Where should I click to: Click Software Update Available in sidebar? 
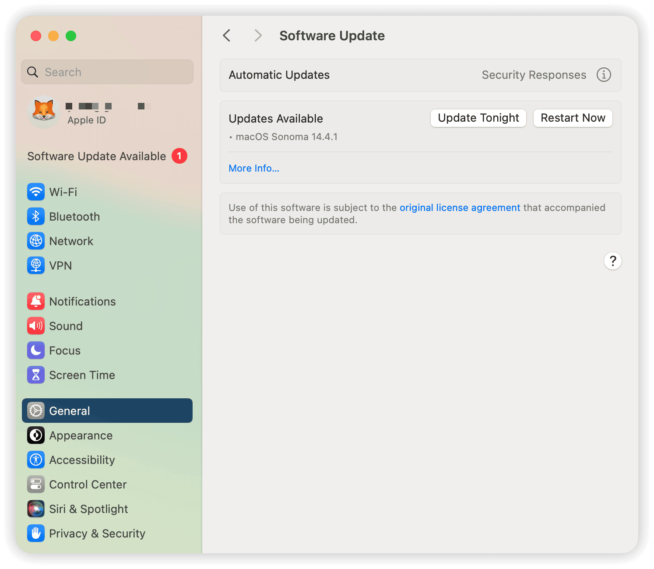pos(97,156)
